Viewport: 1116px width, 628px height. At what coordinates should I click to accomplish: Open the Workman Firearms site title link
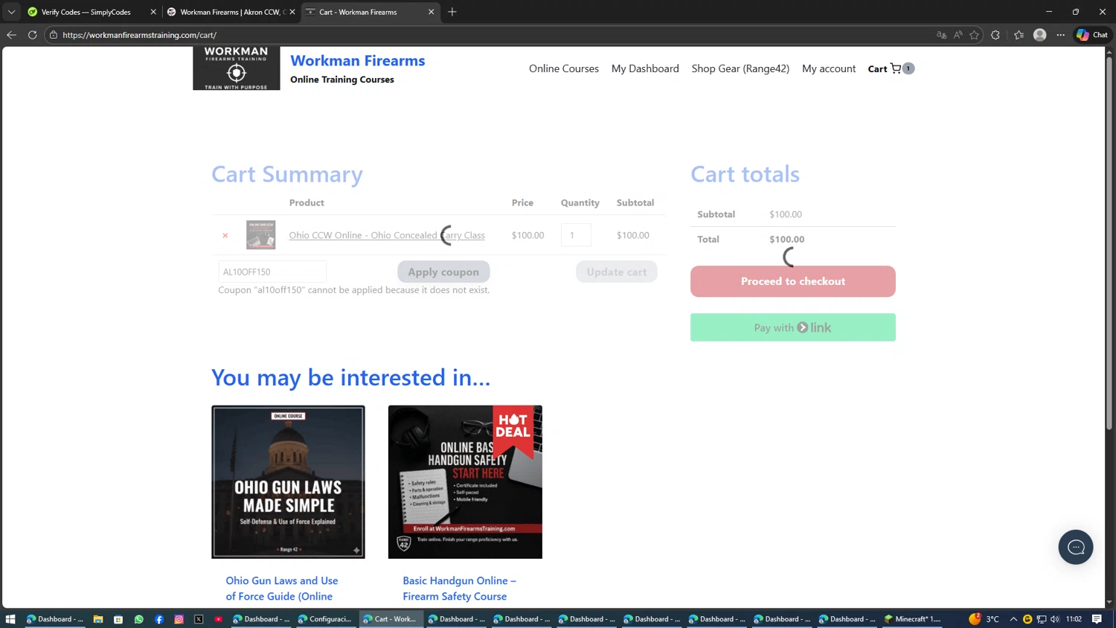point(358,61)
